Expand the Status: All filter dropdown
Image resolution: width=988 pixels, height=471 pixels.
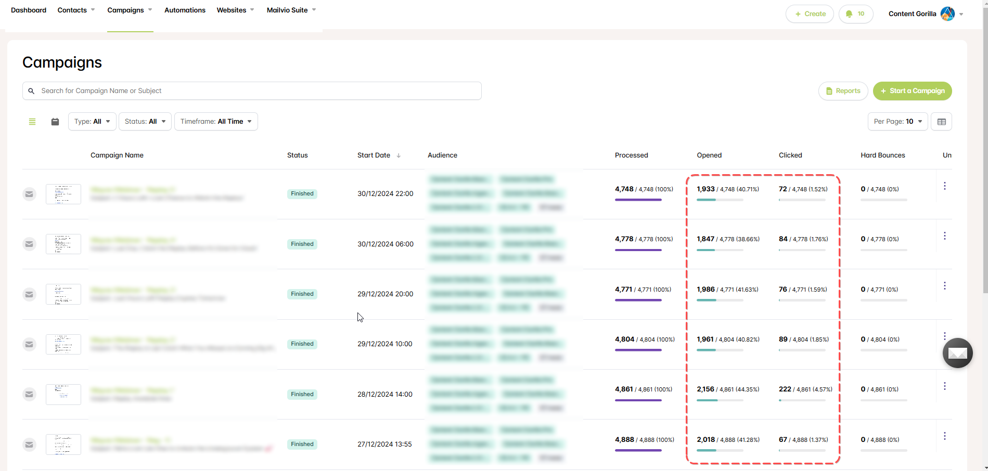145,122
